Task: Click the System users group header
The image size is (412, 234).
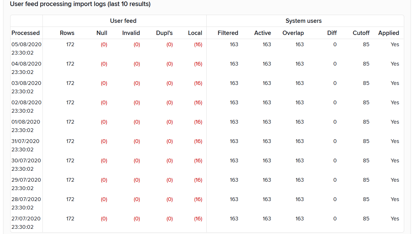Action: [304, 21]
